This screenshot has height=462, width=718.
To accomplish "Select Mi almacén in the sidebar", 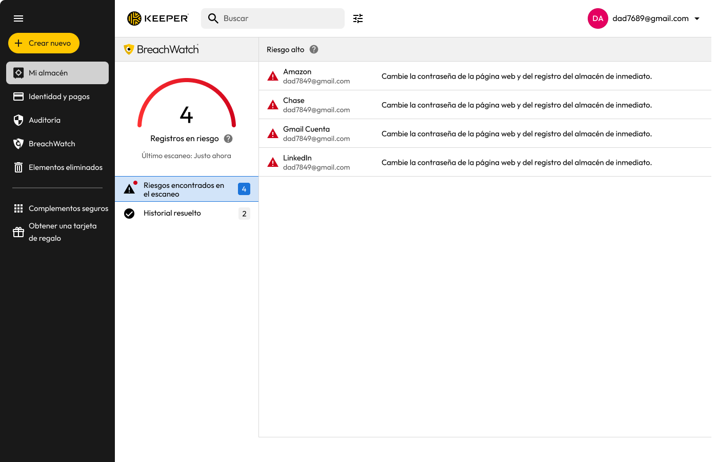I will (x=57, y=73).
